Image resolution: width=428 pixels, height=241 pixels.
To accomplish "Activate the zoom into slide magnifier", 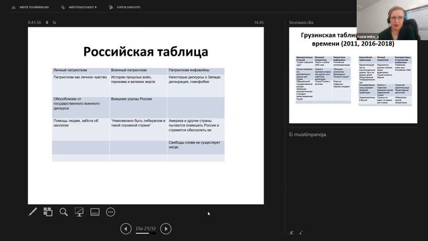I will tap(64, 212).
